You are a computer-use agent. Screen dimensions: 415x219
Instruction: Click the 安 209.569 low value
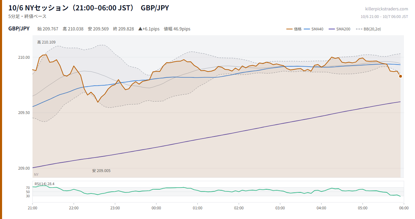point(98,29)
